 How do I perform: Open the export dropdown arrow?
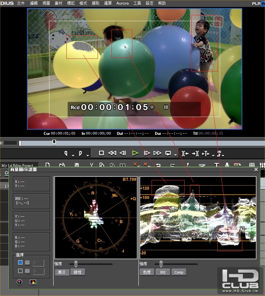(x=223, y=156)
